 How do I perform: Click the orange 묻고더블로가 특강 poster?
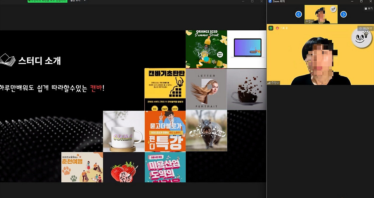click(x=165, y=131)
